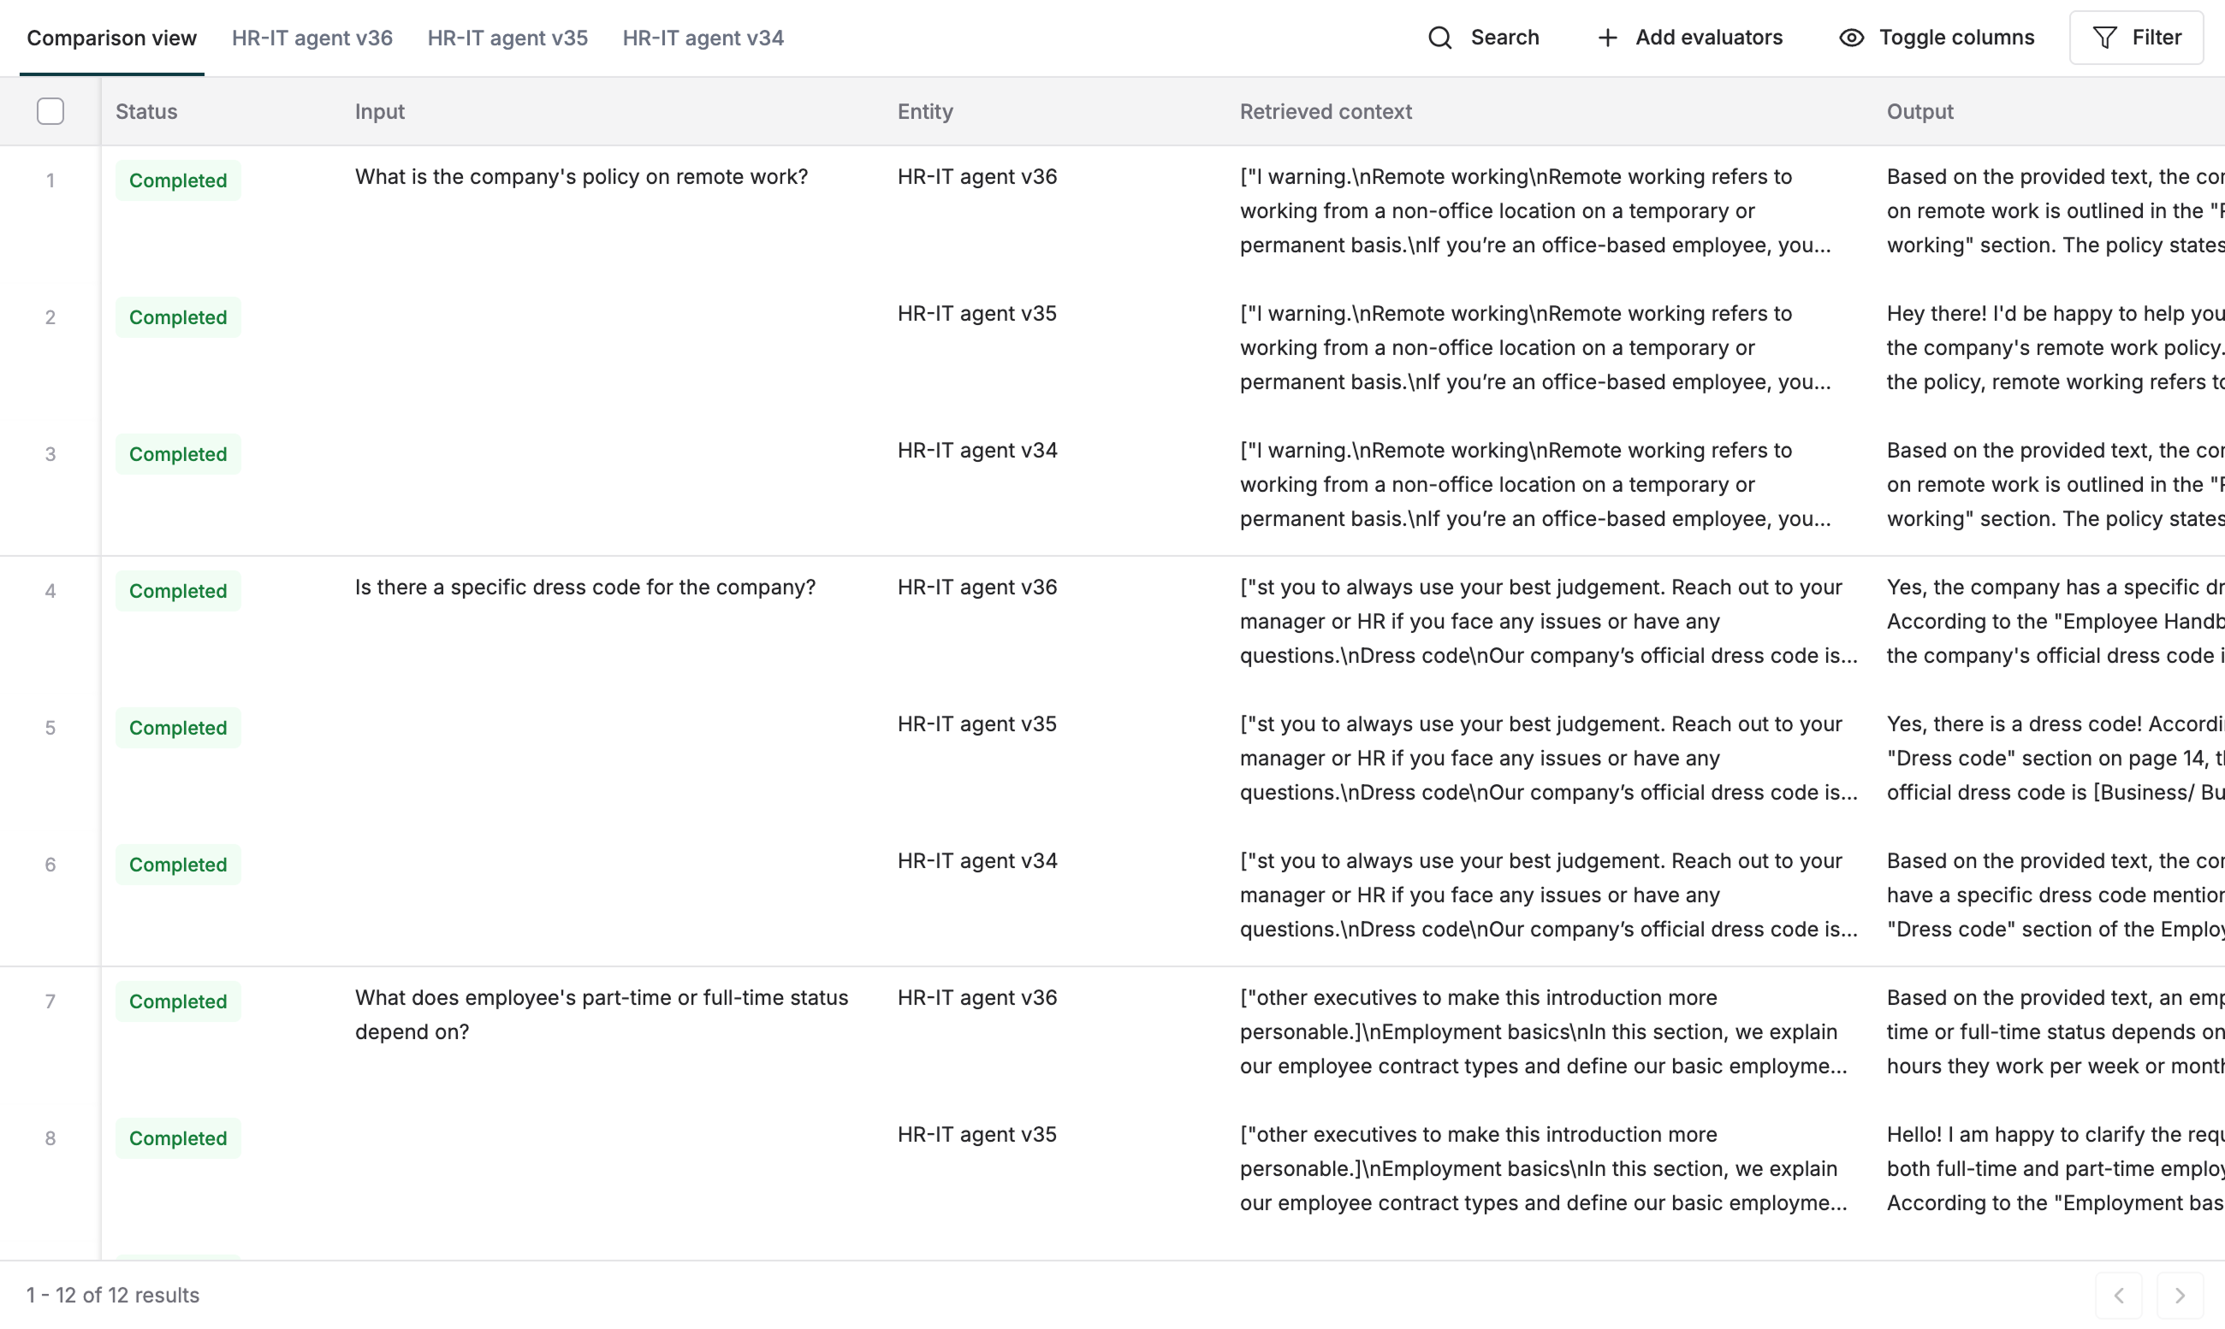
Task: Click the Completed badge in row 1
Action: (x=177, y=180)
